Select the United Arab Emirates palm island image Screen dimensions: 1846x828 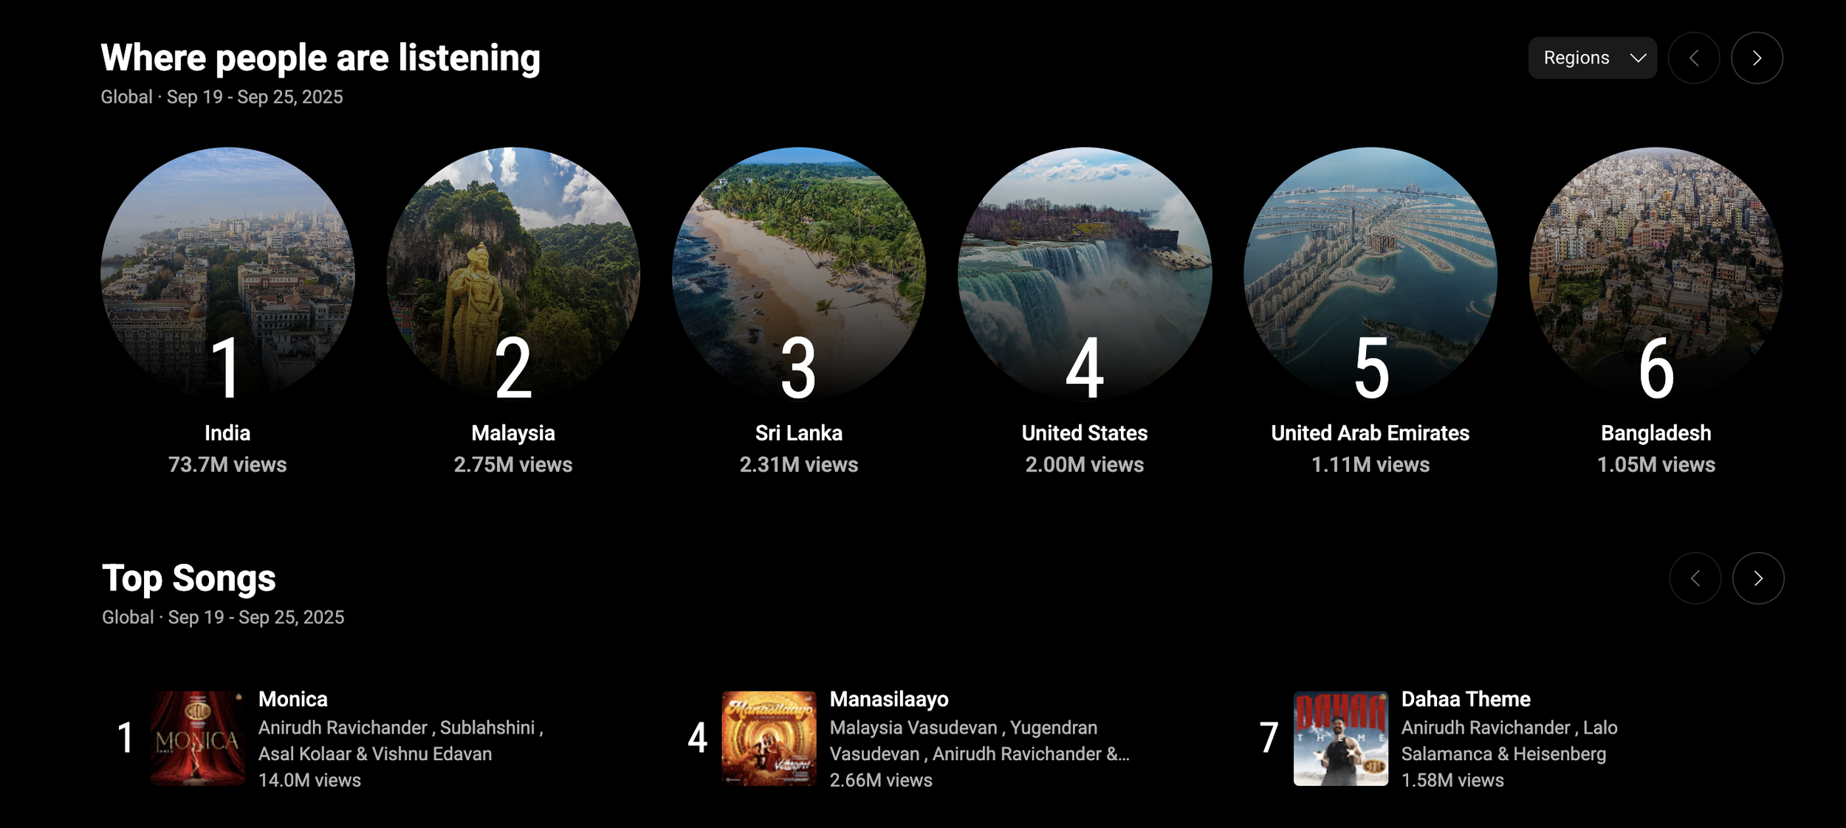[1370, 274]
